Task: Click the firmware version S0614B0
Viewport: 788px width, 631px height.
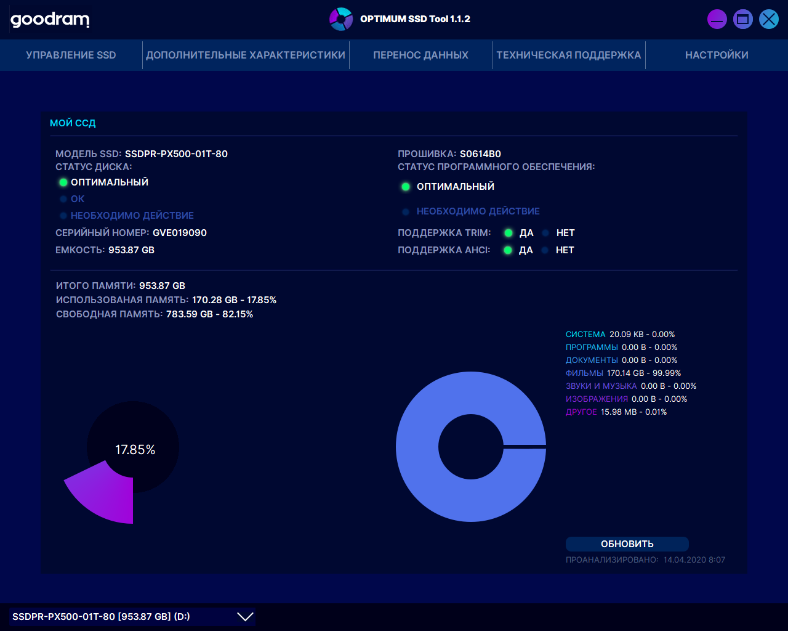Action: (x=480, y=154)
